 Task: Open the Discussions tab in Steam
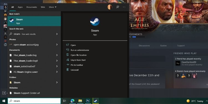click(144, 45)
